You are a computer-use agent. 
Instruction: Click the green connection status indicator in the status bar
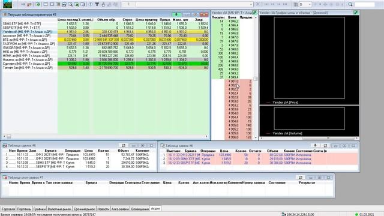point(356,214)
